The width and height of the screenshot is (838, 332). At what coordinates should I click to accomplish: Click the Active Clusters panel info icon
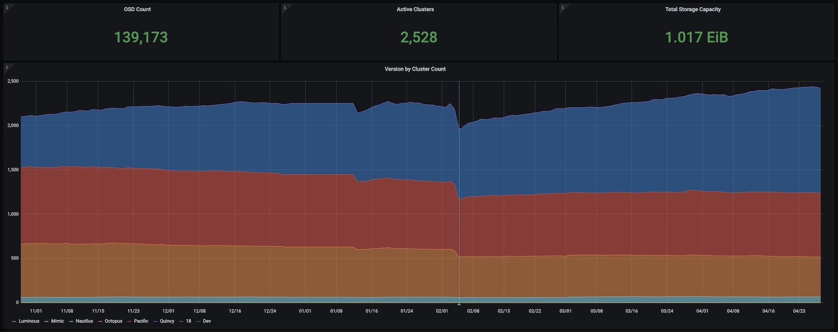(x=285, y=8)
